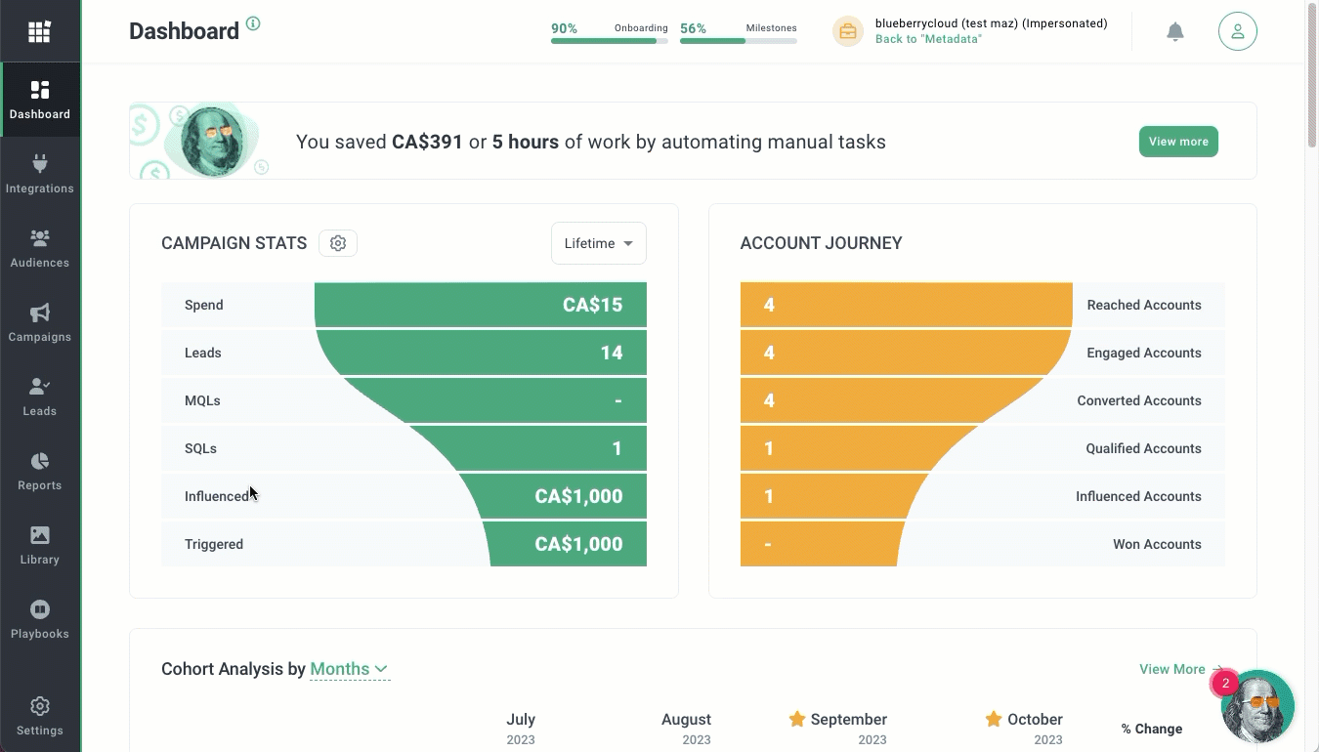Viewport: 1319px width, 752px height.
Task: Click the Back to "Metadata" link
Action: [928, 39]
